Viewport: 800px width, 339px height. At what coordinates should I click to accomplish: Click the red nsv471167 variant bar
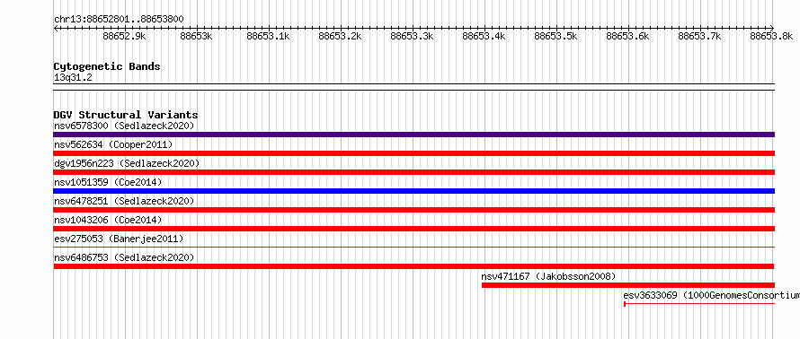tap(628, 285)
